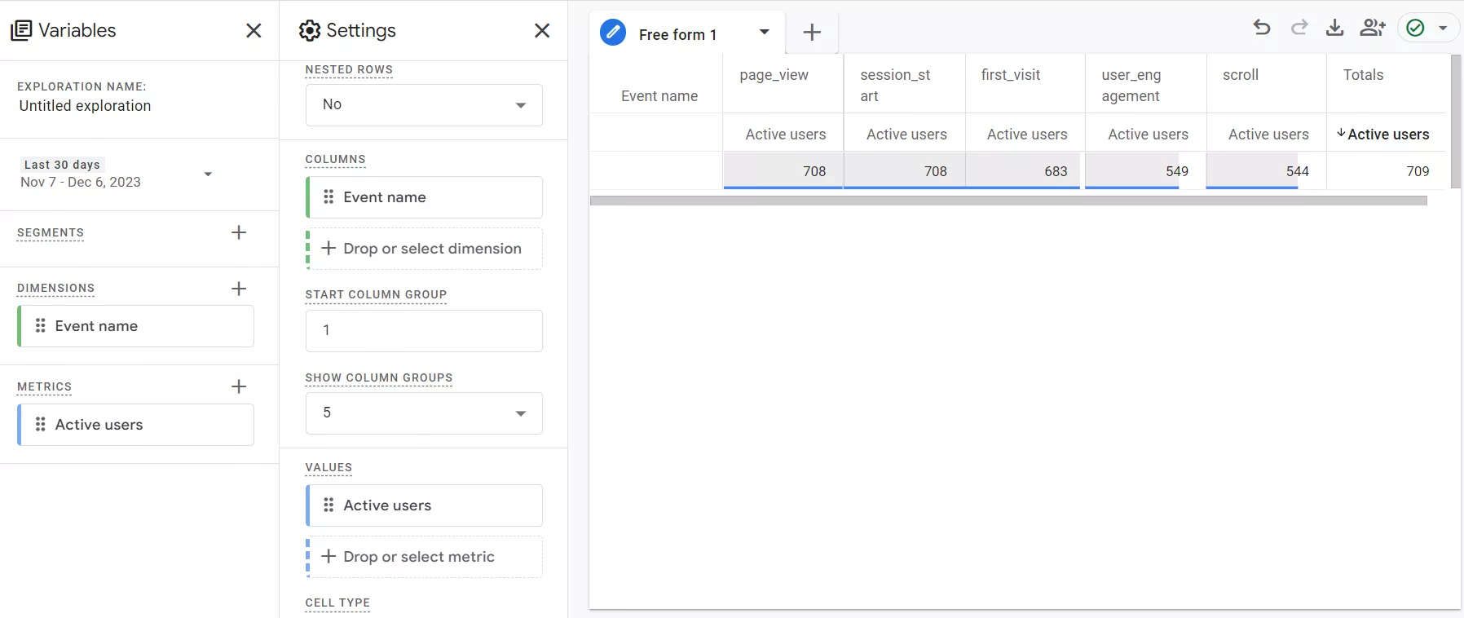The image size is (1464, 618).
Task: Click the vertical scrollbar beside the table
Action: [x=1456, y=121]
